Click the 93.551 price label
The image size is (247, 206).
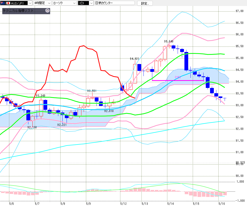92,91
